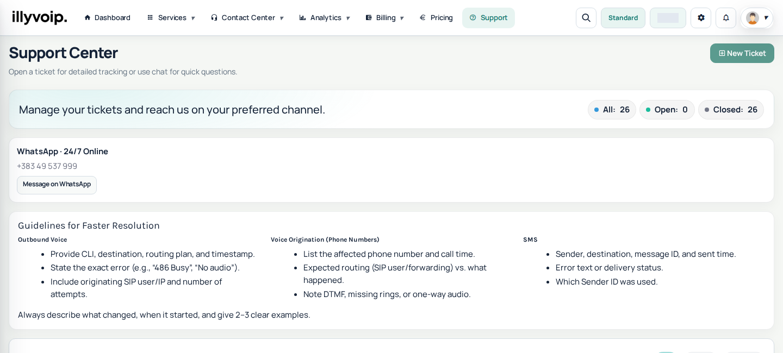Click 'List the affected phone number' bullet

click(x=389, y=254)
